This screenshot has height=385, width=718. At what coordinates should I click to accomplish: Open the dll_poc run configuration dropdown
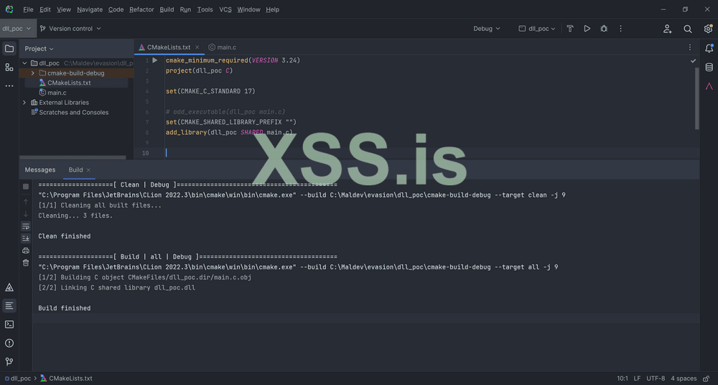point(536,29)
